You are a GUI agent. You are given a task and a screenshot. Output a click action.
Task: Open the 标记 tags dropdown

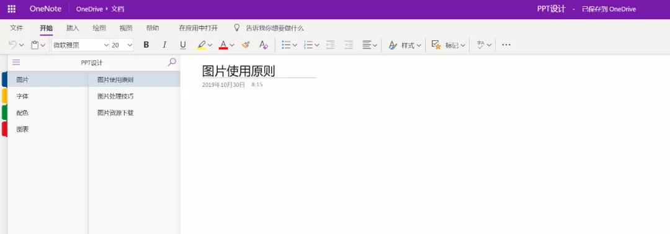tap(449, 45)
